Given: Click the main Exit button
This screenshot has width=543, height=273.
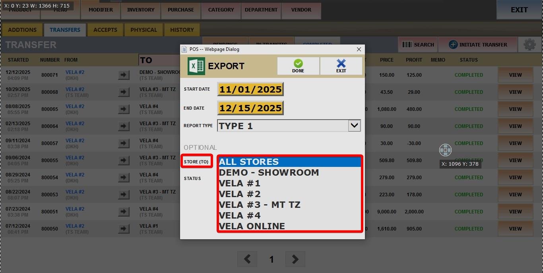Looking at the screenshot, I should point(519,10).
